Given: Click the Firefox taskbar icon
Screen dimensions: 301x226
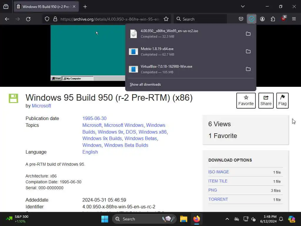Looking at the screenshot, I should (x=197, y=219).
